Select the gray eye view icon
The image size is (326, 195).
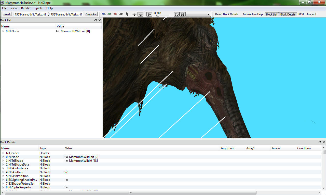[x=121, y=14]
